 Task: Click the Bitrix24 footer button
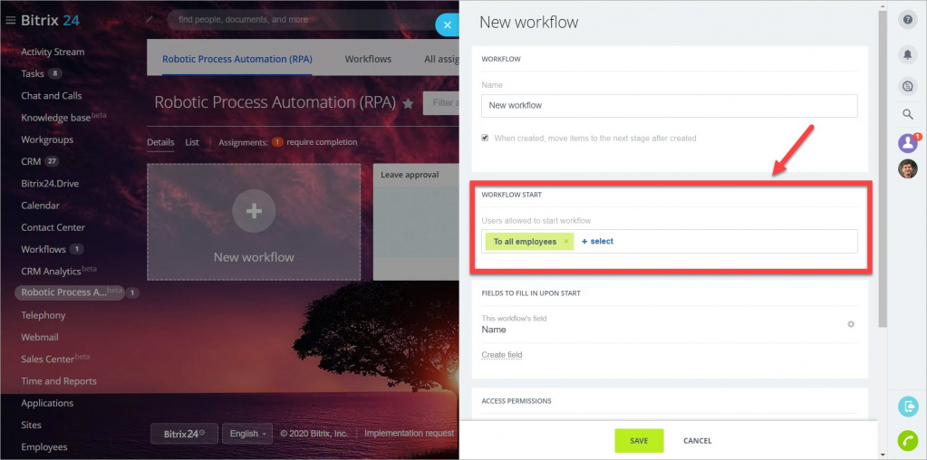pyautogui.click(x=184, y=434)
